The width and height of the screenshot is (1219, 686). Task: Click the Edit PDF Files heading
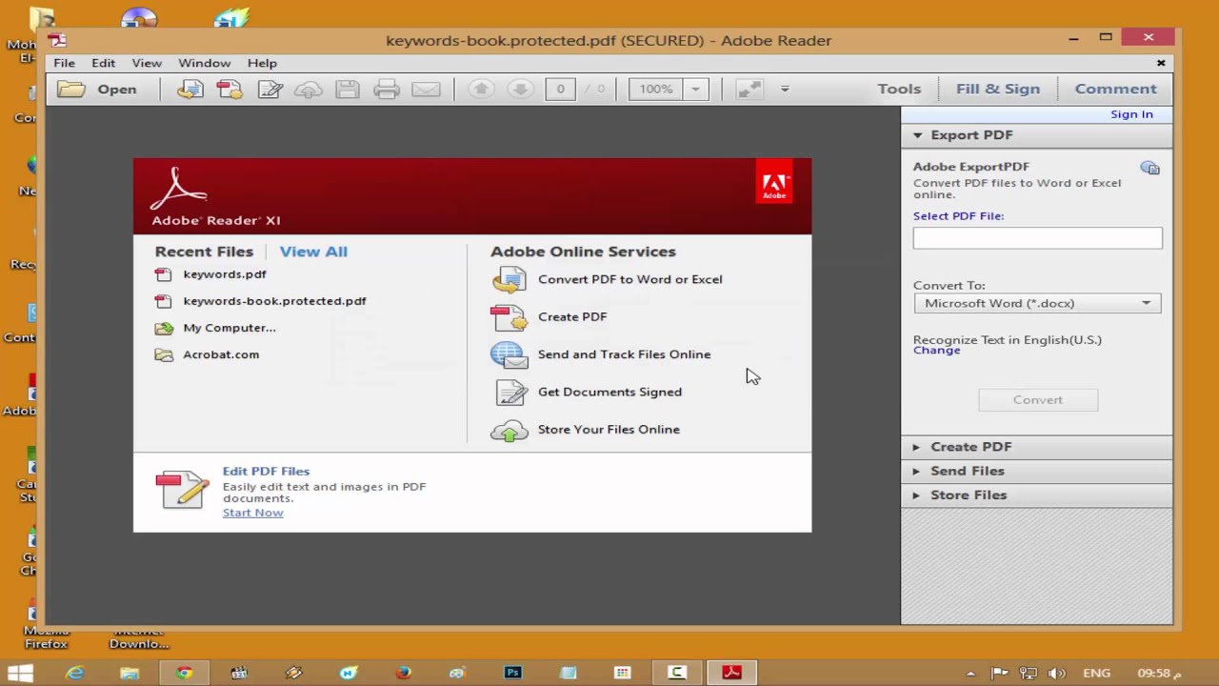tap(266, 472)
